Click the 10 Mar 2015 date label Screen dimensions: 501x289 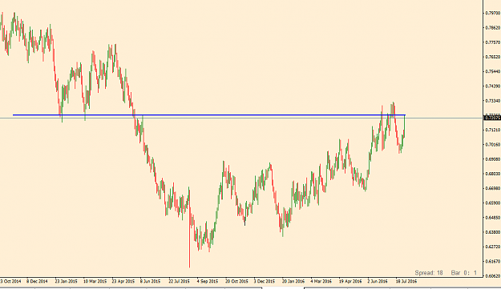pos(95,281)
